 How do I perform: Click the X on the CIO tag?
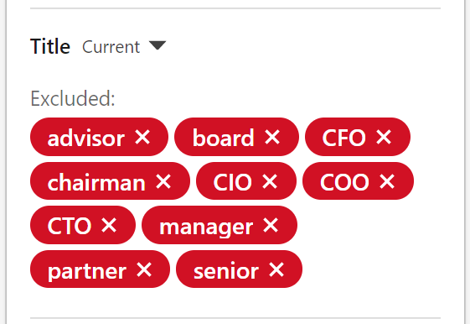(x=270, y=181)
